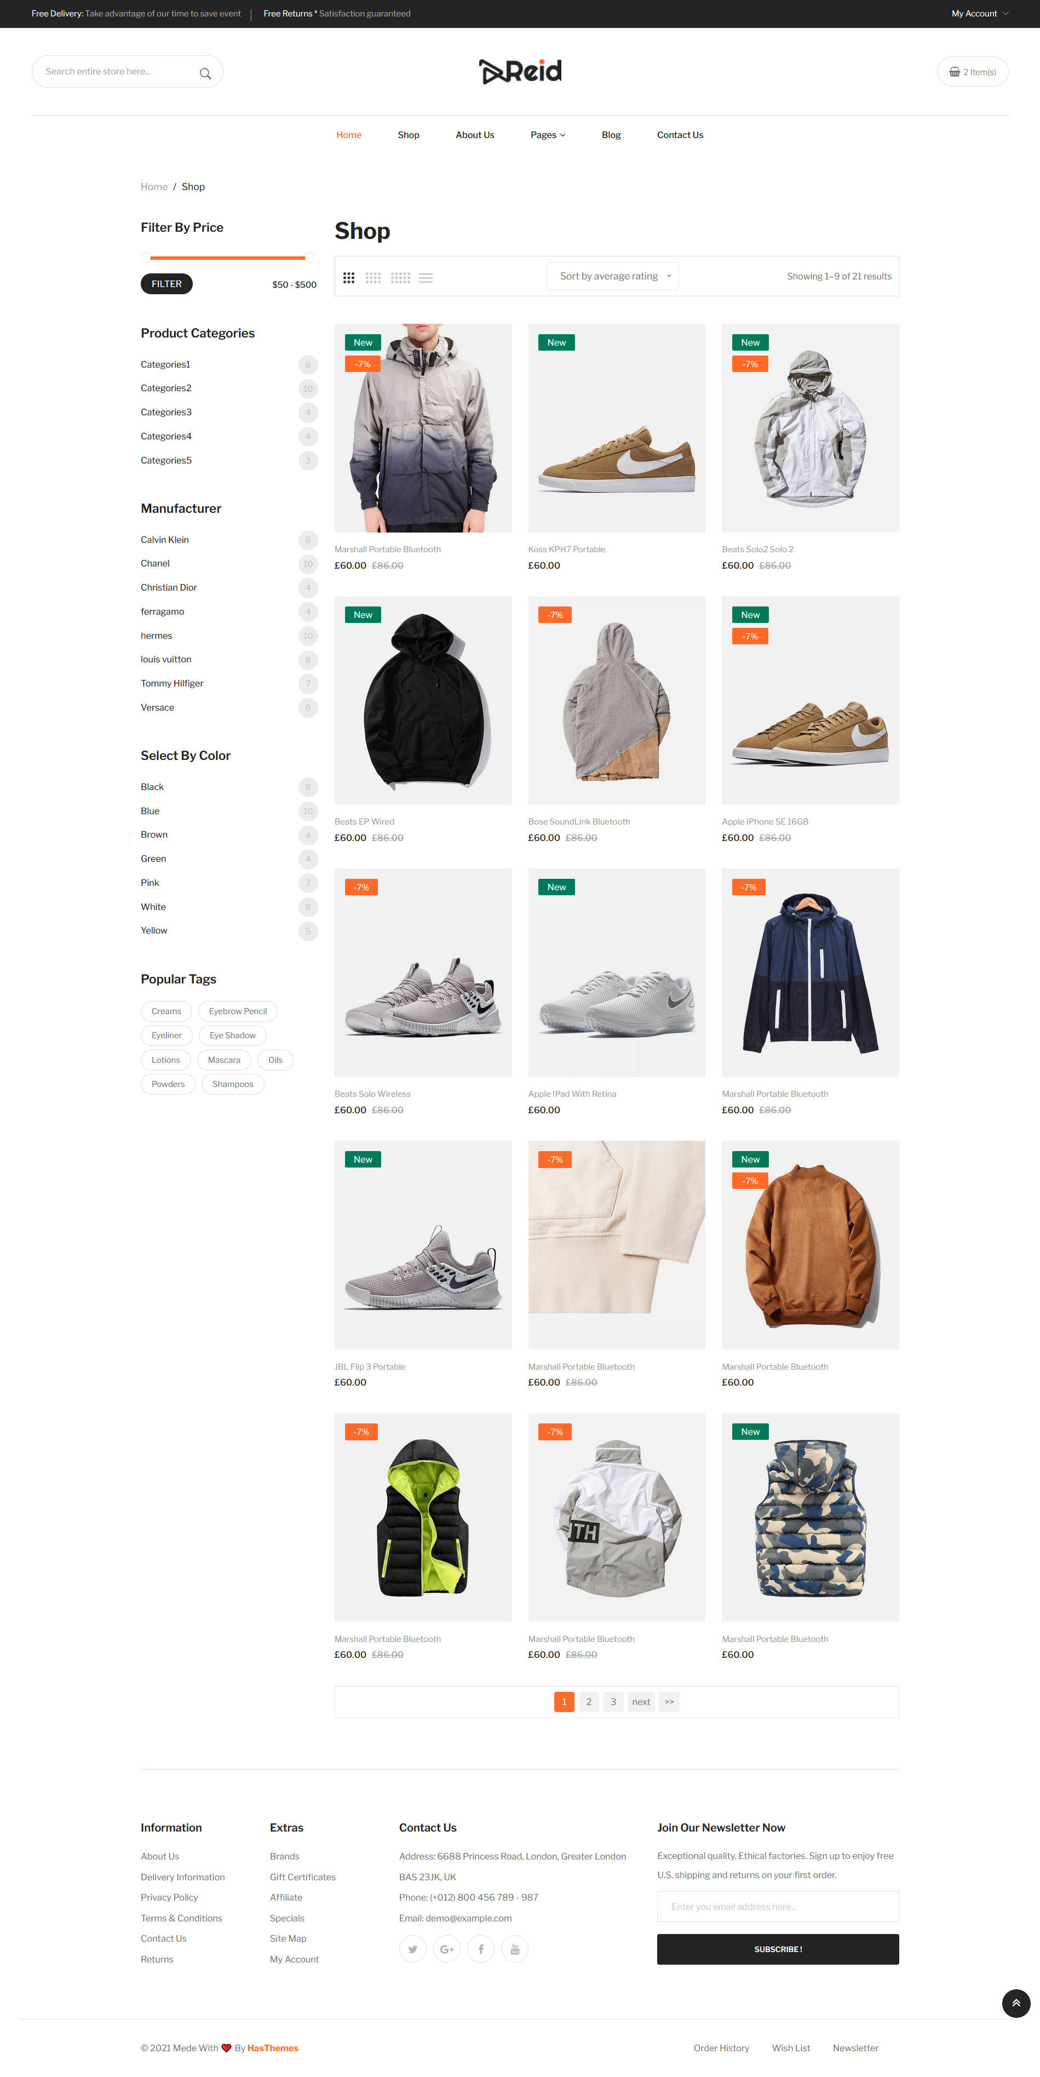Open the Twitter social icon
Viewport: 1040px width, 2077px height.
412,1949
